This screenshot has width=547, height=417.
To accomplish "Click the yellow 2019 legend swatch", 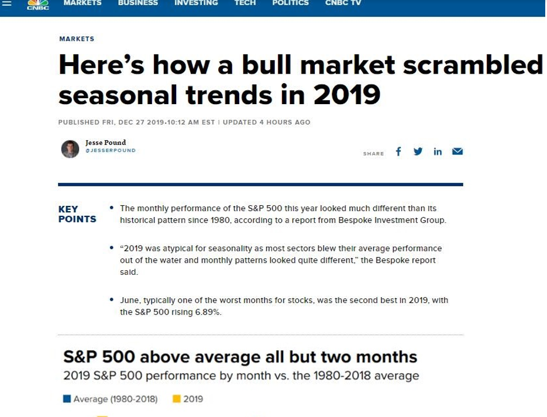I will tap(176, 399).
